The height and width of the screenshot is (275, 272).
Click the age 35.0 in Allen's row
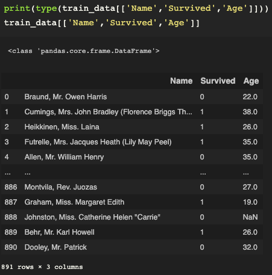click(x=250, y=157)
